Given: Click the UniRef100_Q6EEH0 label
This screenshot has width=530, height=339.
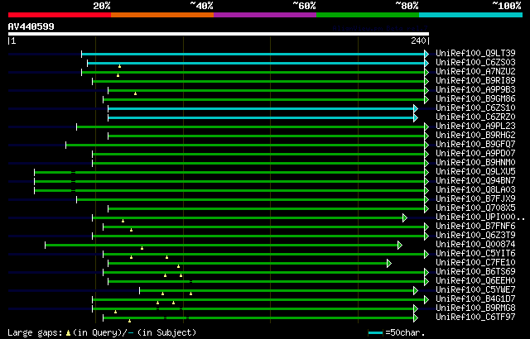Looking at the screenshot, I should [x=475, y=280].
